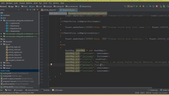Click the UTF-8 encoding in status bar
Screen dimensions: 169x95
tap(148, 93)
